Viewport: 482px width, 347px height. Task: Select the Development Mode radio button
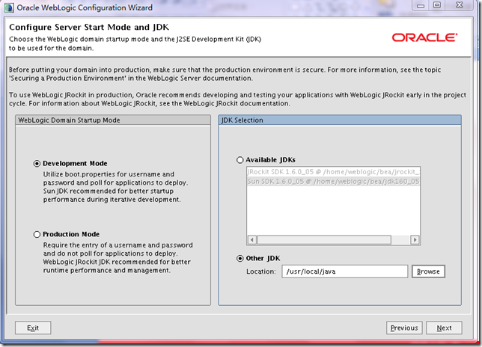pos(37,163)
